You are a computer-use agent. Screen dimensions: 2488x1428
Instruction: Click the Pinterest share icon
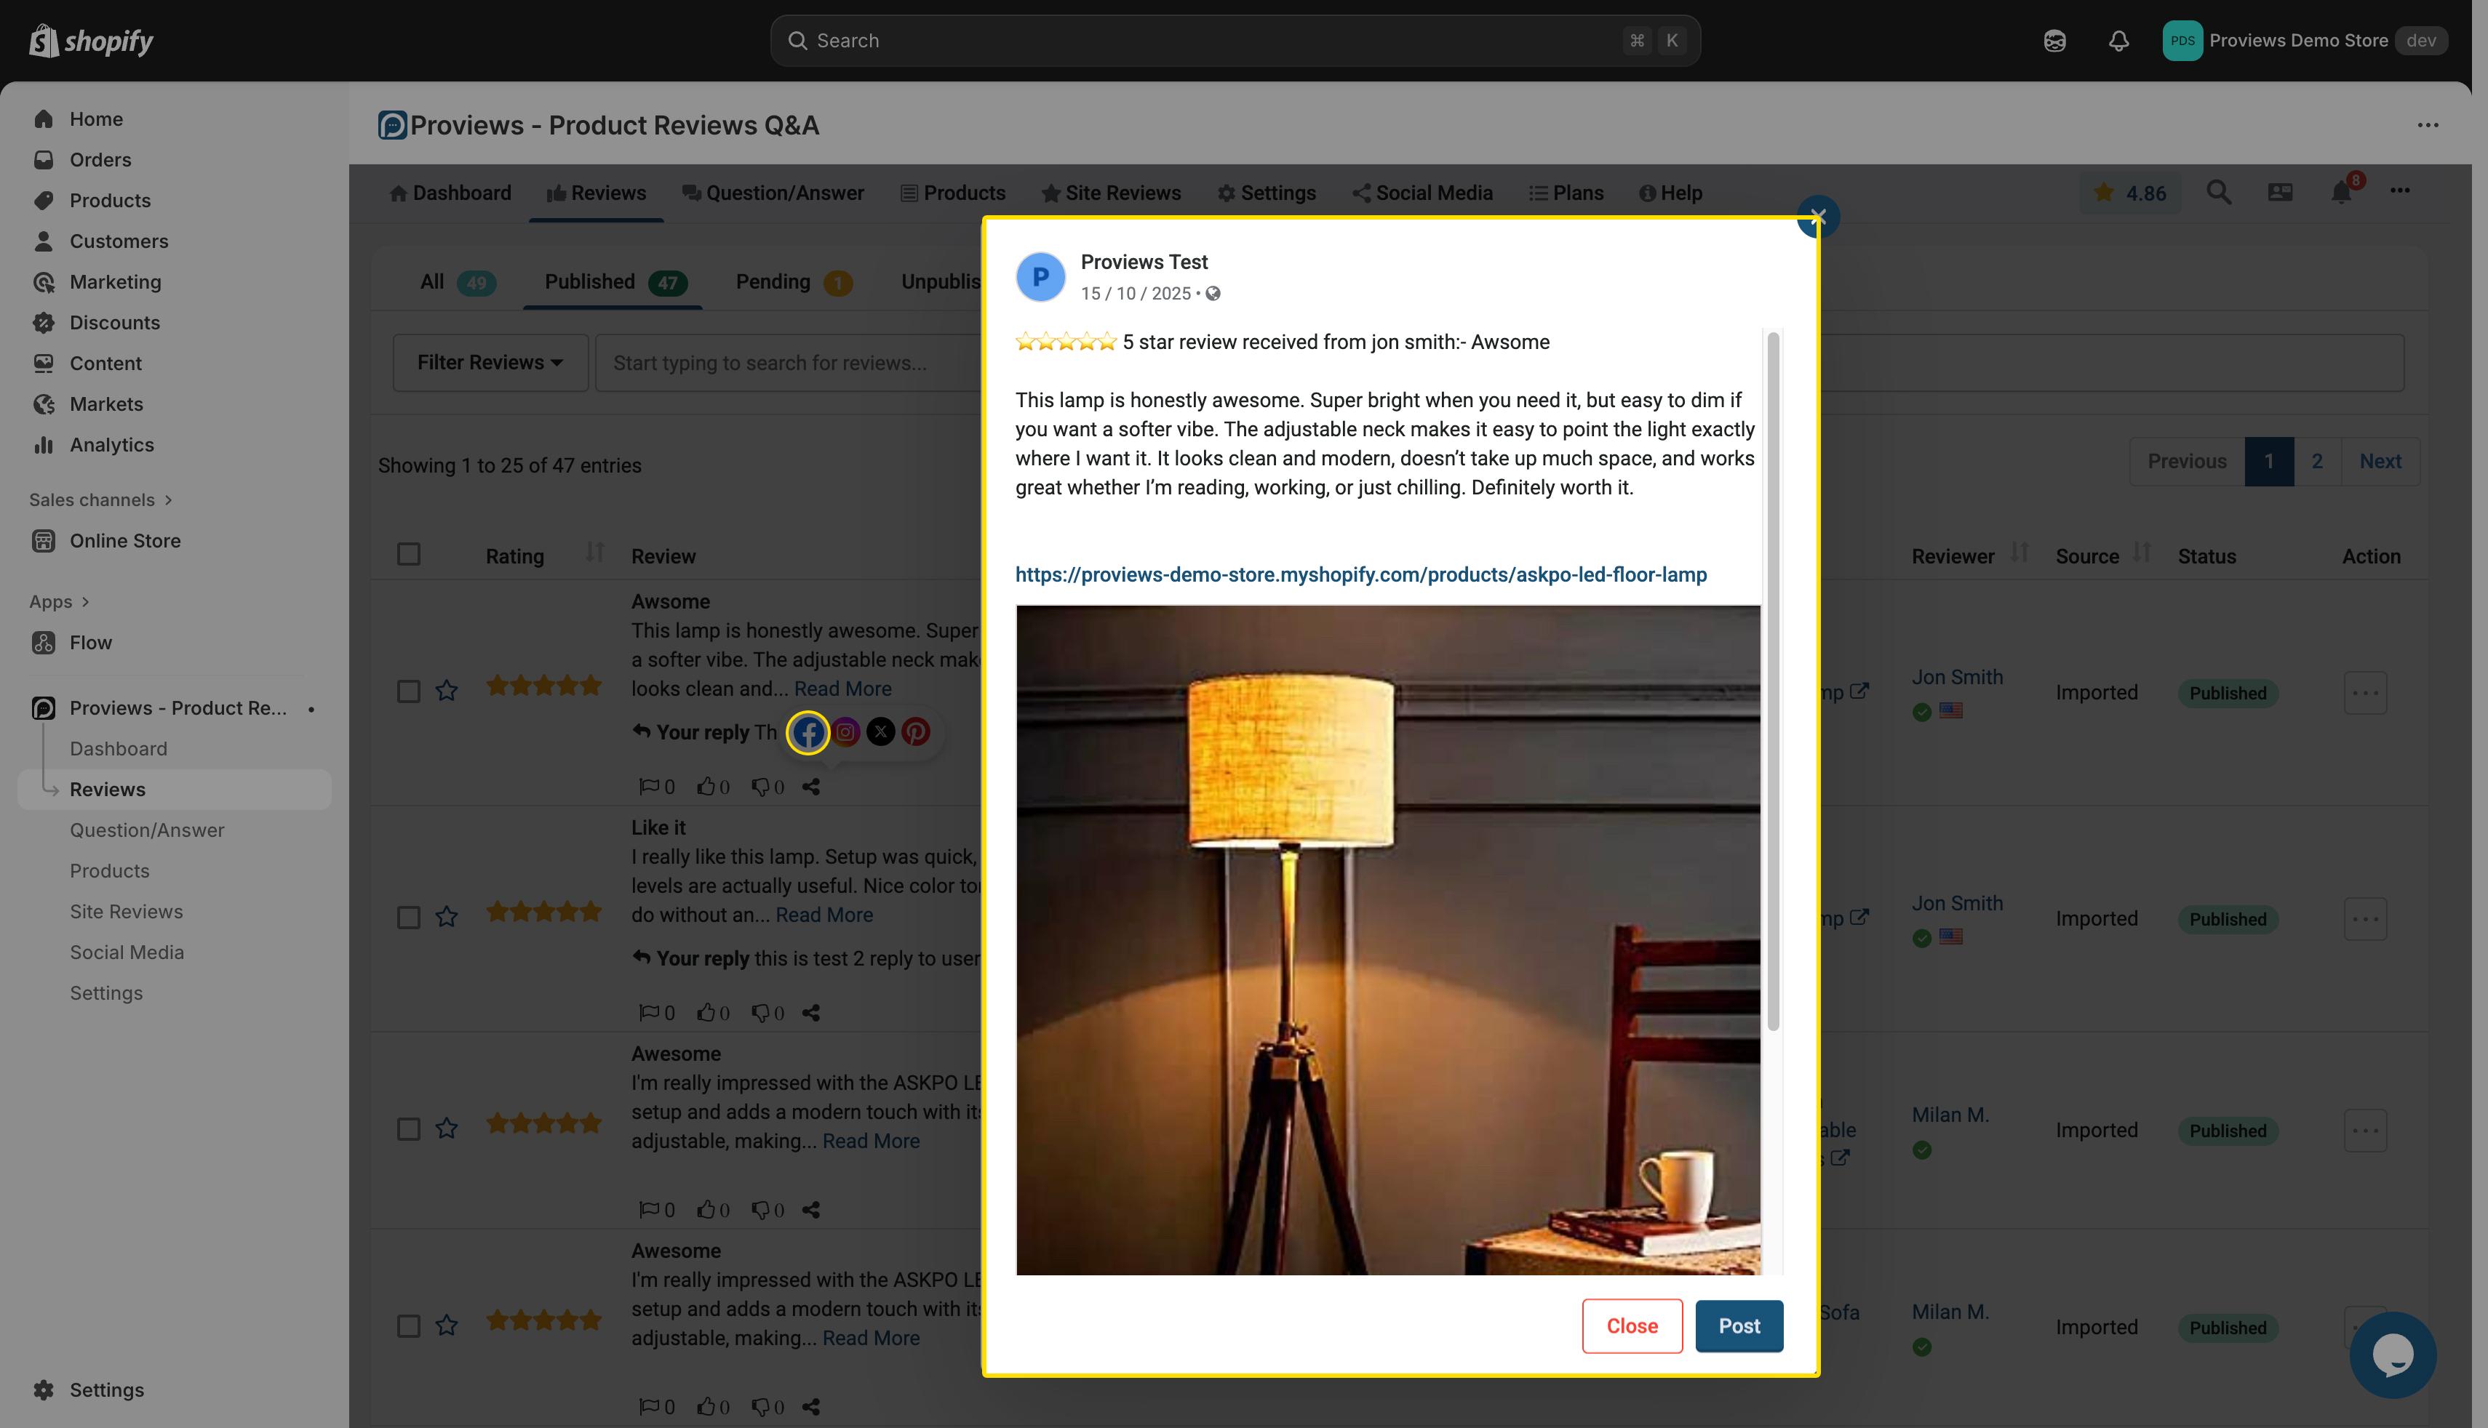point(915,733)
